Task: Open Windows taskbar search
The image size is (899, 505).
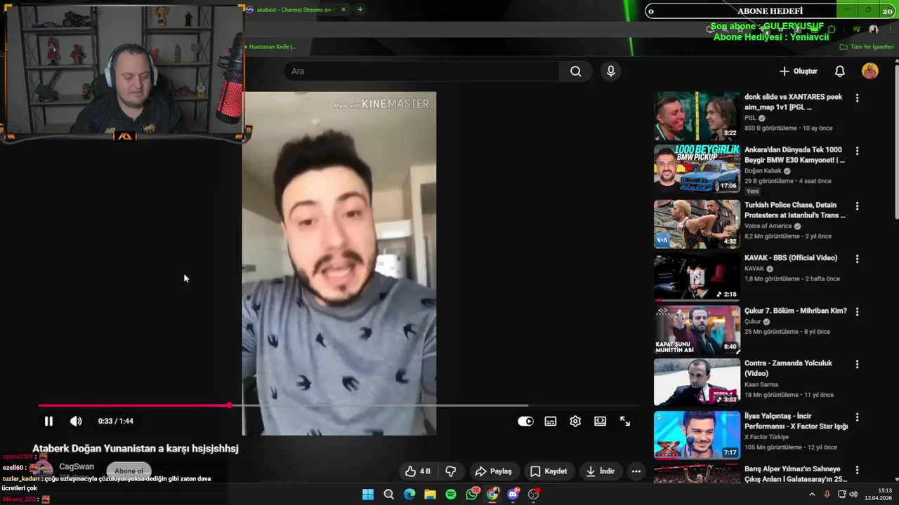Action: click(x=388, y=494)
